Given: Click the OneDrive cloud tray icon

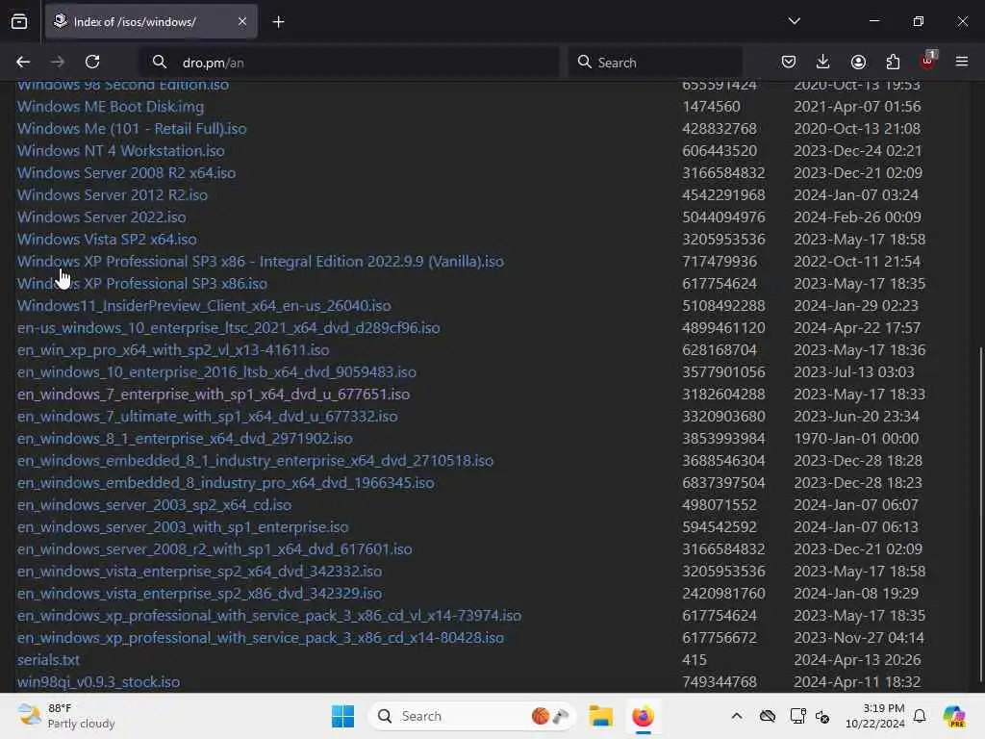Looking at the screenshot, I should [767, 716].
